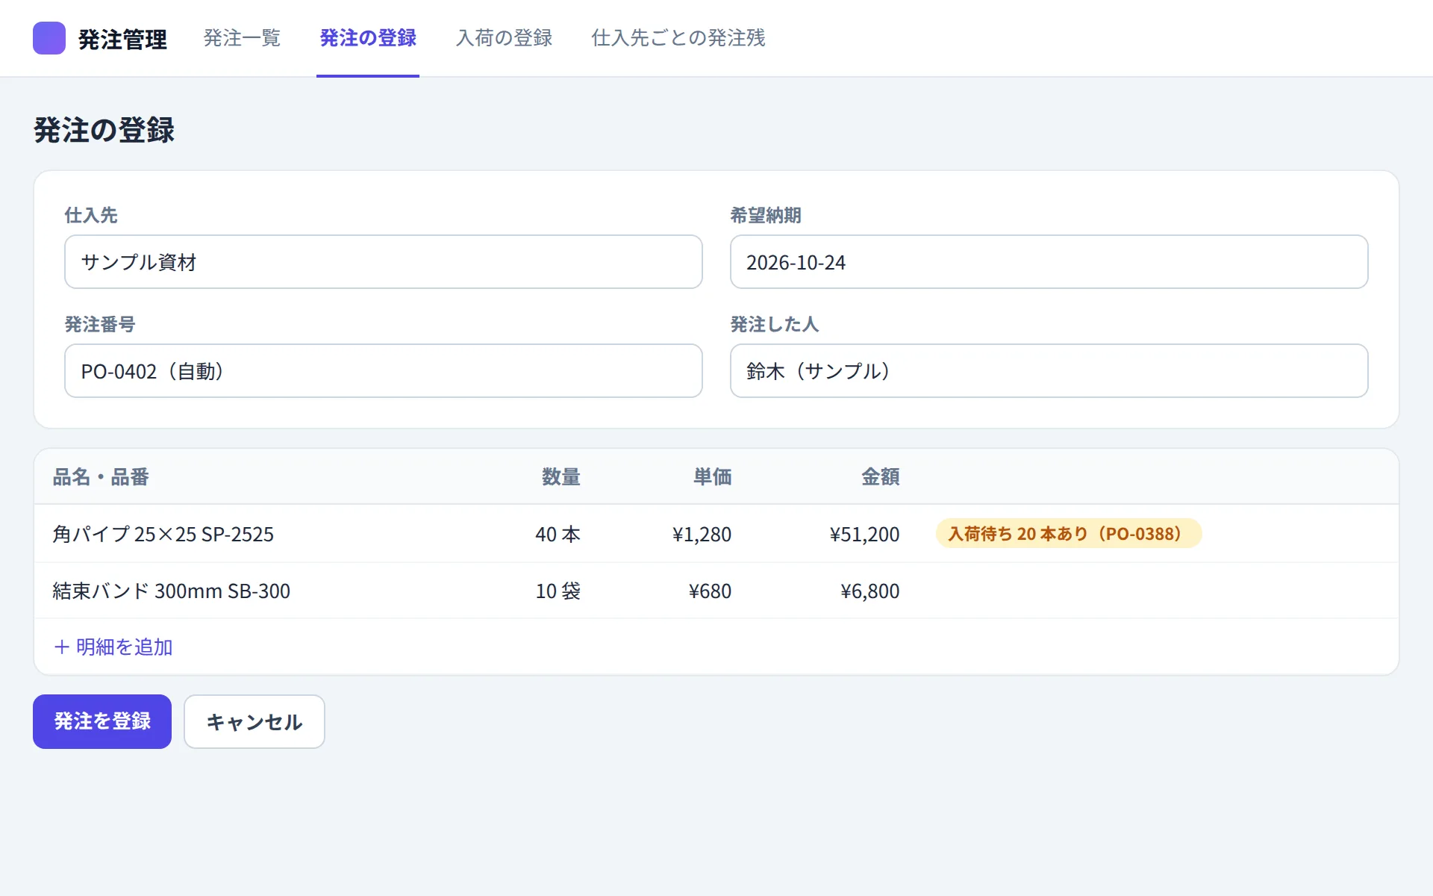1433x896 pixels.
Task: Click the 発注した人 field with 鈴木
Action: [x=1049, y=371]
